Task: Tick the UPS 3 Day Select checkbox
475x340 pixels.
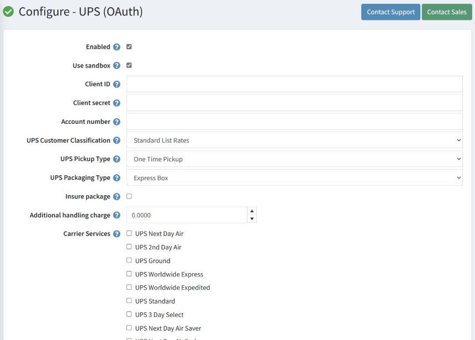Action: tap(129, 314)
